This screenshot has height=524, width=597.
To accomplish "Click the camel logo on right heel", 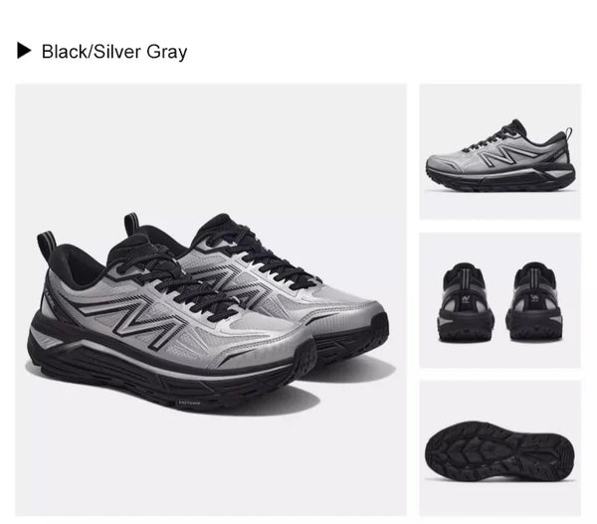I will pos(534,298).
